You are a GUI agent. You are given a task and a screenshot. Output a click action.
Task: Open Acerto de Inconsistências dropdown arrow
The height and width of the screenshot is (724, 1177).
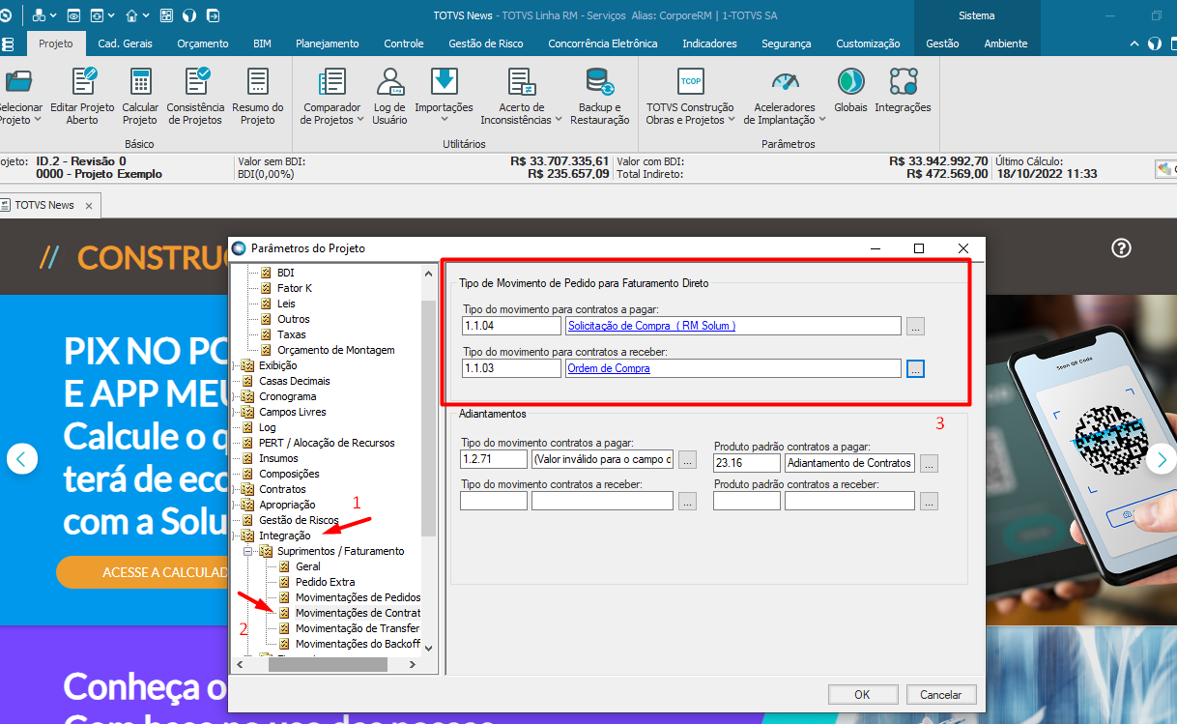(558, 120)
